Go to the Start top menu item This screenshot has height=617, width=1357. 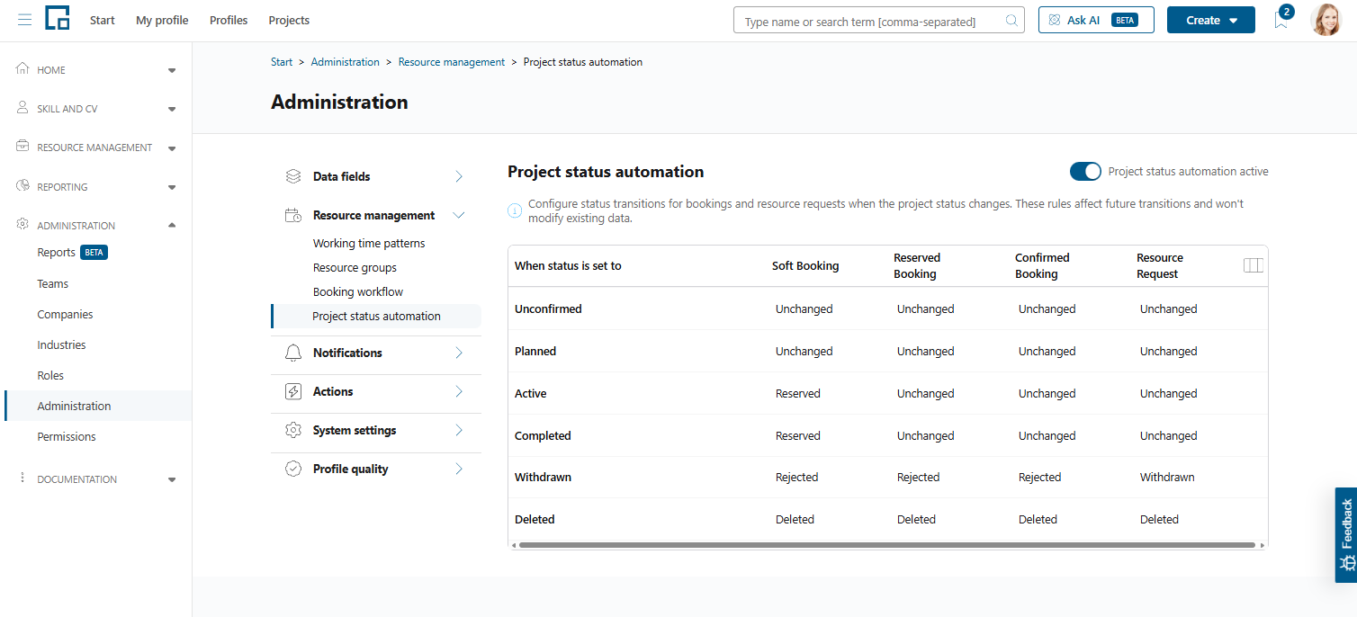103,20
